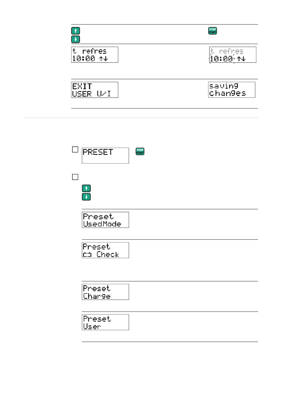
Task: Select the 't refres 10:00' display on left
Action: [95, 55]
